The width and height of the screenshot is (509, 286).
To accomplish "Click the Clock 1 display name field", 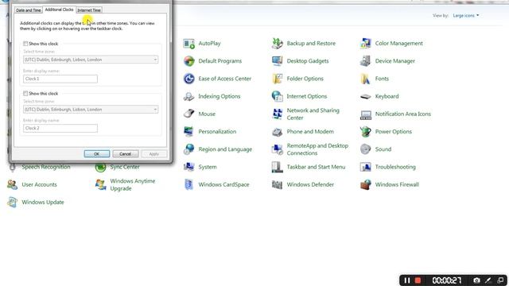I will tap(60, 79).
